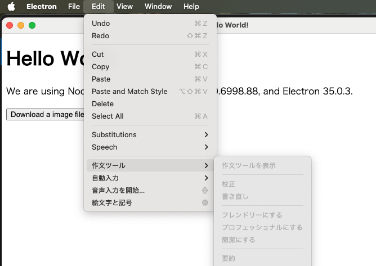Viewport: 376px width, 266px height.
Task: Choose 絵文字と記号 menu item
Action: tap(150, 203)
